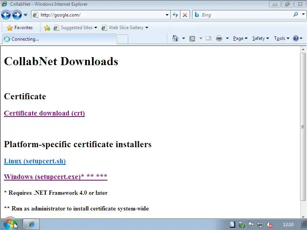Click the muted volume tray icon
307x230 pixels.
click(269, 225)
